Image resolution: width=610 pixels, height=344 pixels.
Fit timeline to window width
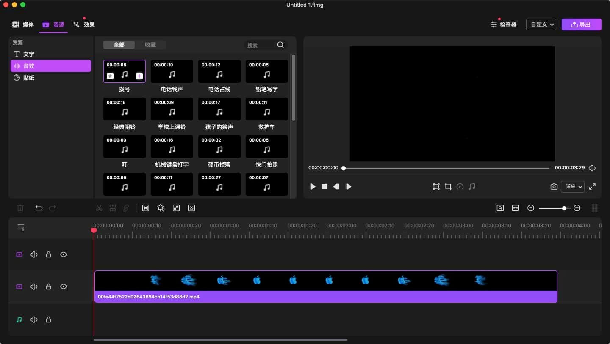pyautogui.click(x=516, y=208)
